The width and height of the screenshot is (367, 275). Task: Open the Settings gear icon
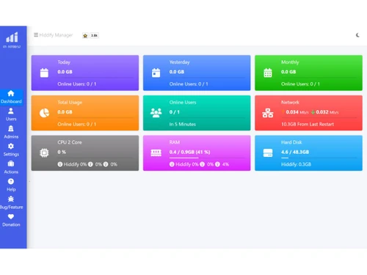(11, 146)
